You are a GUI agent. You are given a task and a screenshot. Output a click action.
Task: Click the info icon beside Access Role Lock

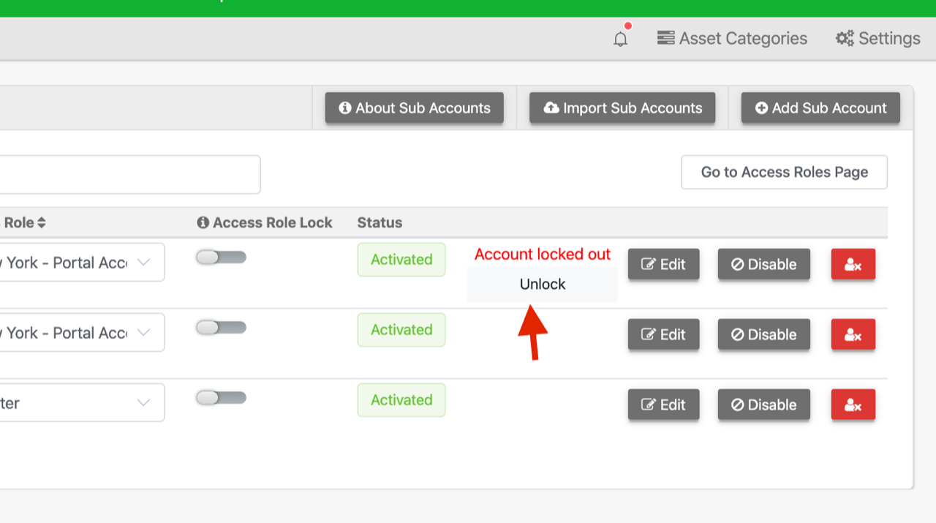coord(203,222)
